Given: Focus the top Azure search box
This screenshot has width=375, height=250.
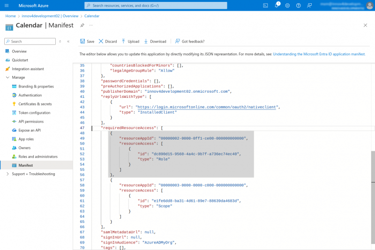Looking at the screenshot, I should tap(156, 6).
